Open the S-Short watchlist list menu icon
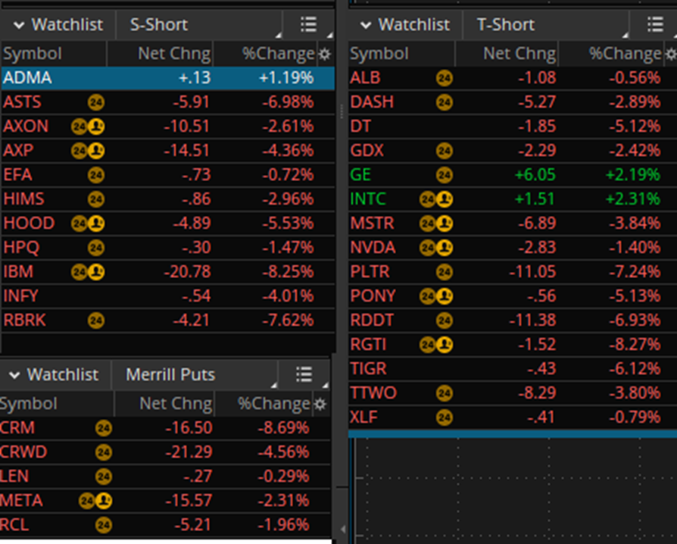 (308, 25)
